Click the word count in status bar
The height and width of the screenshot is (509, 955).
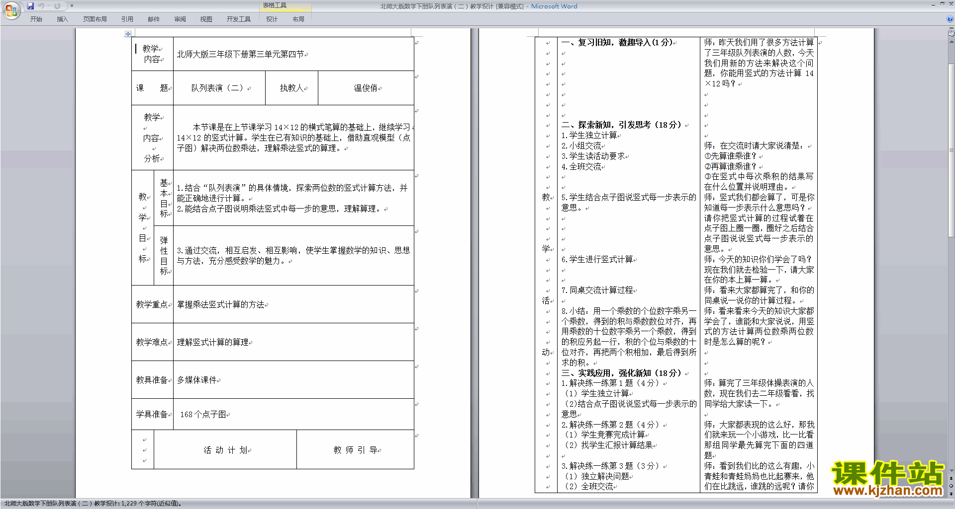click(x=151, y=504)
